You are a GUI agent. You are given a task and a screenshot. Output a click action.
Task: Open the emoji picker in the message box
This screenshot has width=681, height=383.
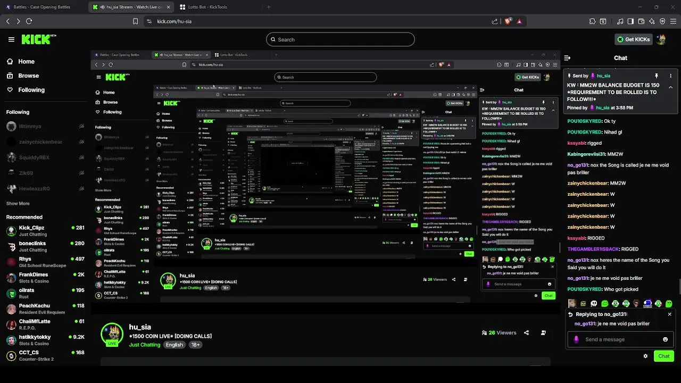[x=665, y=339]
